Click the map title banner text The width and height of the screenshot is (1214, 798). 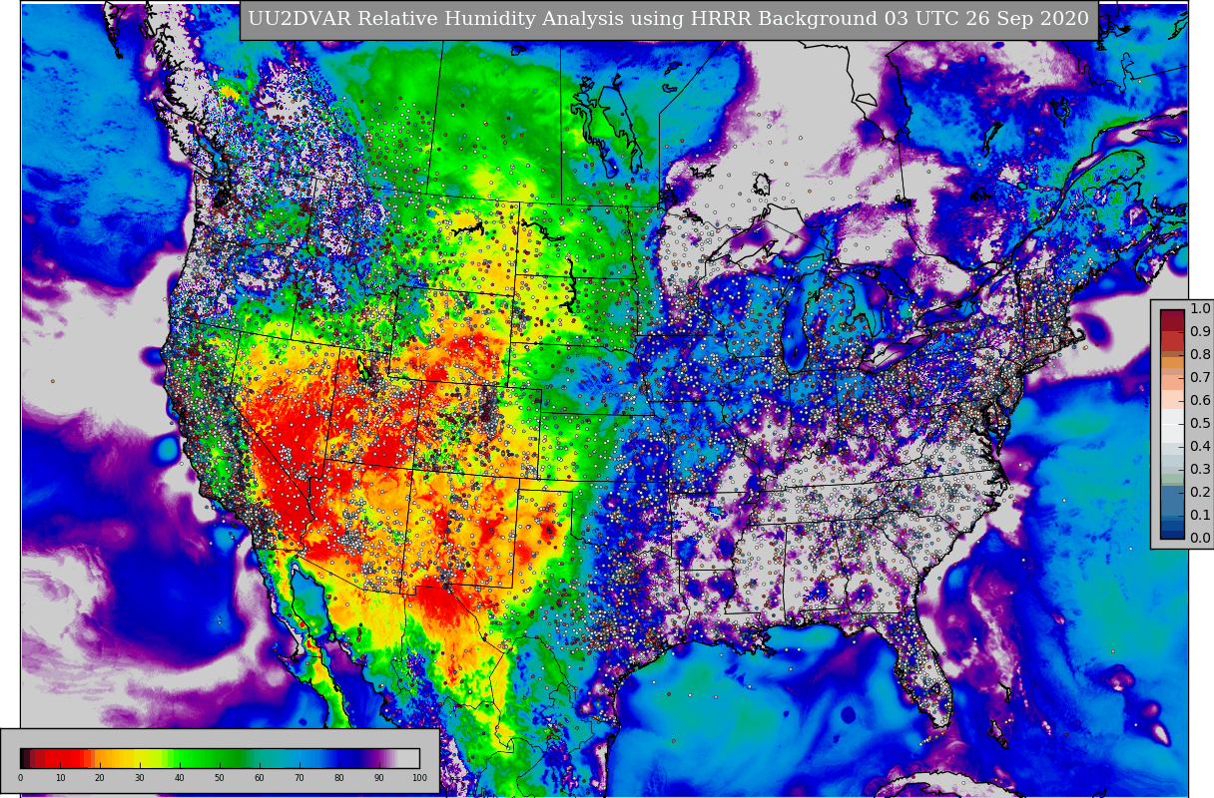pyautogui.click(x=669, y=20)
